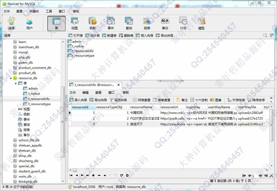This screenshot has height=191, width=277.
Task: Go to first record in navigator
Action: (71, 175)
